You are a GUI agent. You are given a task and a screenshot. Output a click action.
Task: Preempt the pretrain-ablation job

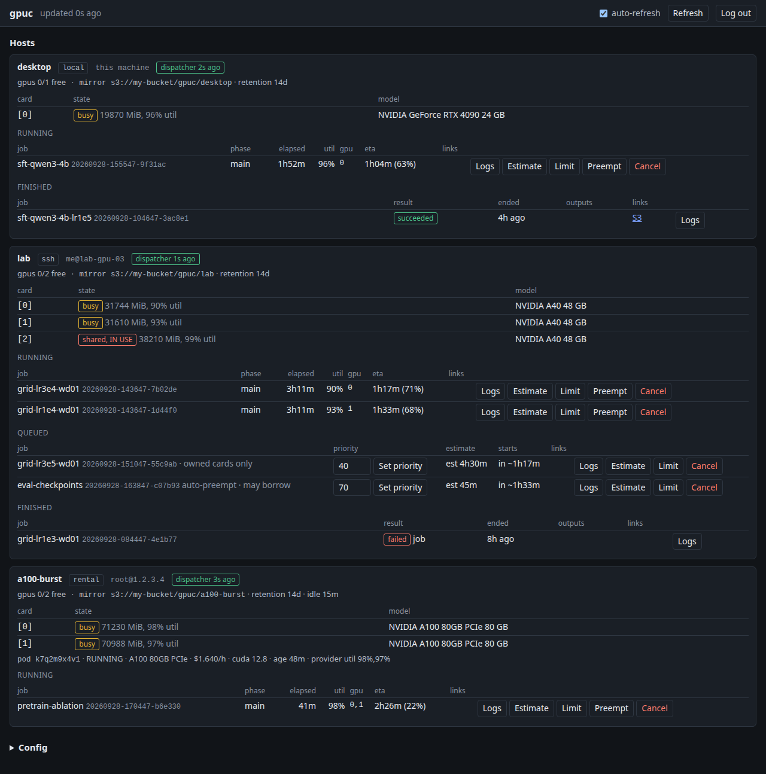612,708
